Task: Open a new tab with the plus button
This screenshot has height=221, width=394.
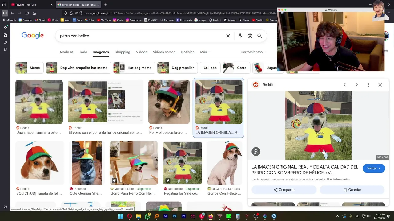Action: (x=106, y=5)
